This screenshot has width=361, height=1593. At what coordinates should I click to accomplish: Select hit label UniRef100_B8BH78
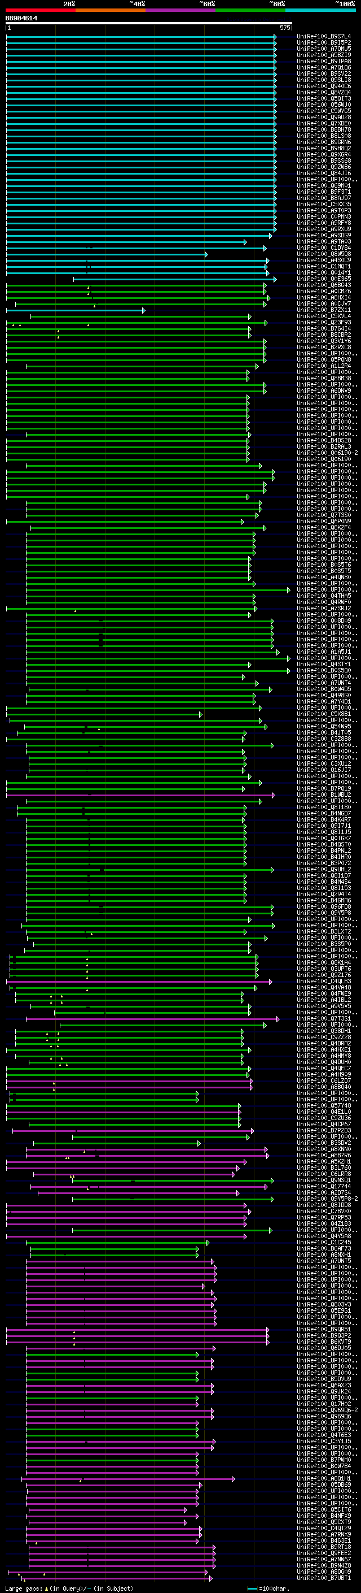tap(323, 130)
